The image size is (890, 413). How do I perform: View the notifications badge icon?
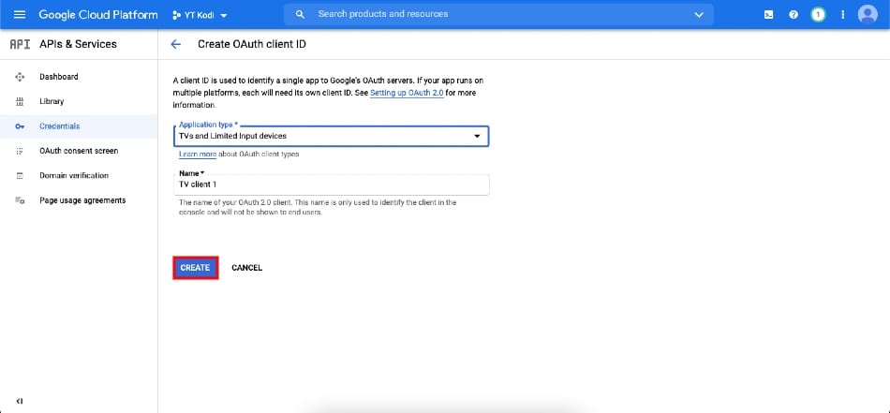click(818, 15)
